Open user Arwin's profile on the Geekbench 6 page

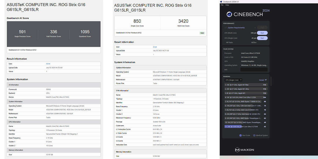pos(155,47)
